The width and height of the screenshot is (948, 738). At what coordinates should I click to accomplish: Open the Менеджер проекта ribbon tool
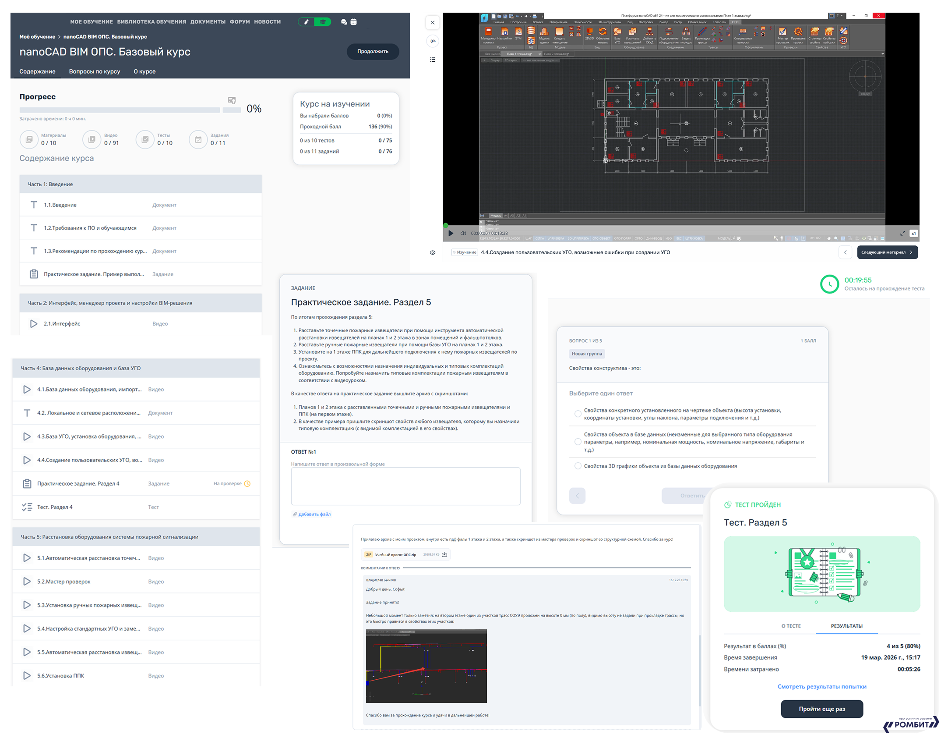(488, 35)
